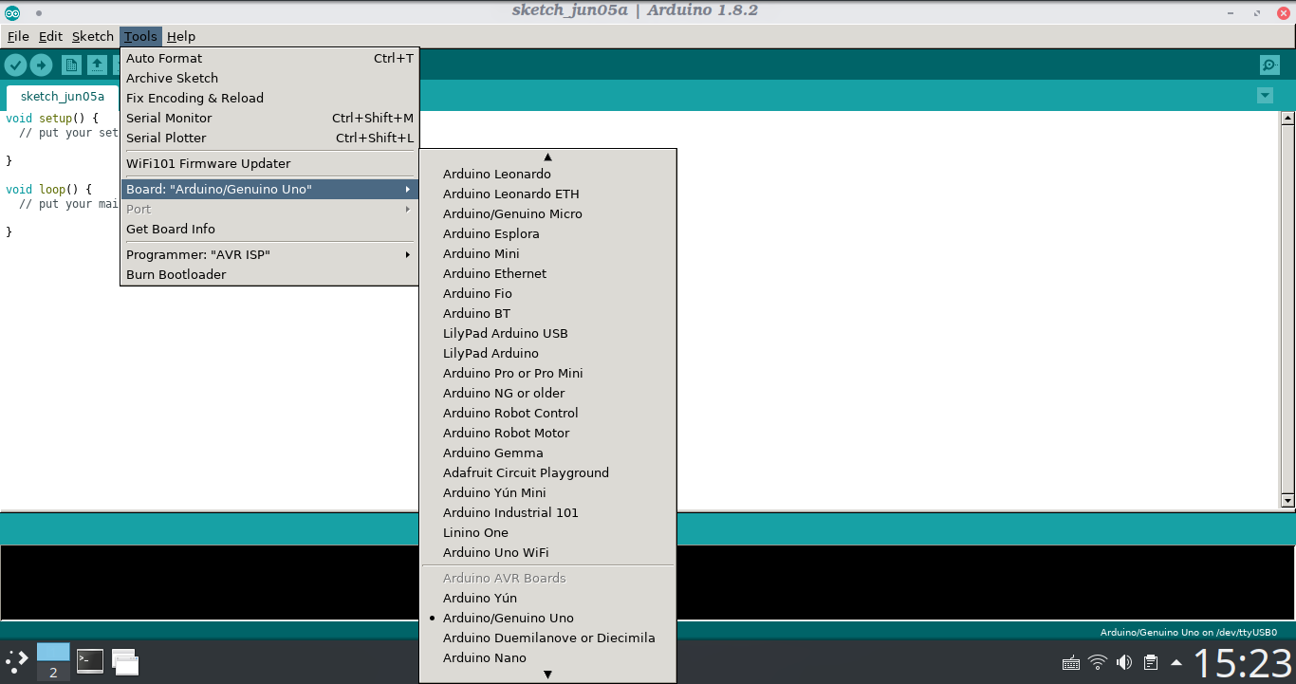Open the Help menu
This screenshot has width=1296, height=684.
[180, 36]
